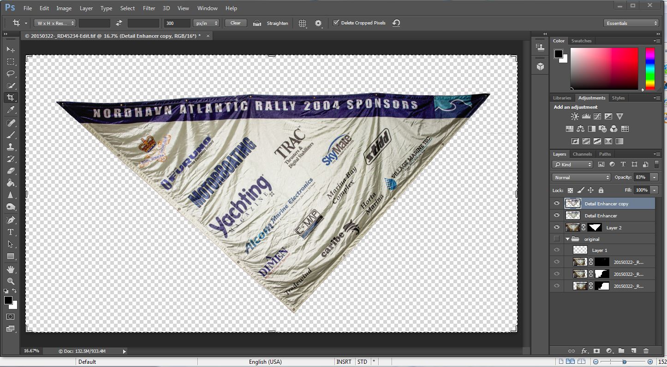Screen dimensions: 667x367
Task: Select Layer 2 mask thumbnail
Action: pyautogui.click(x=595, y=227)
